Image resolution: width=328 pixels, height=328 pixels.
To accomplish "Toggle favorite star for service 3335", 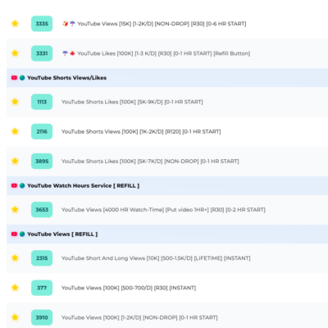I will [15, 24].
